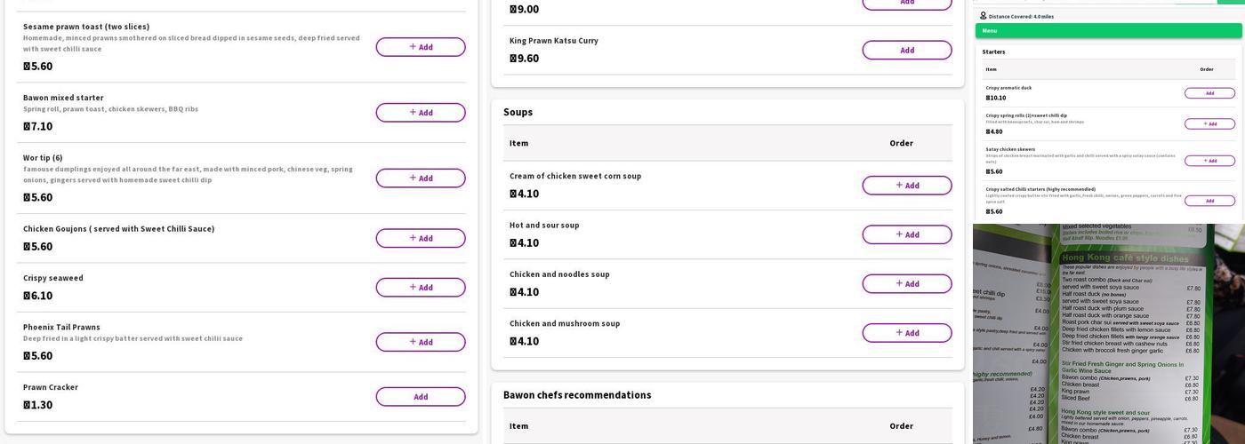Viewport: 1245px width, 444px height.
Task: Open the printed menu photo thumbnail
Action: [1108, 334]
